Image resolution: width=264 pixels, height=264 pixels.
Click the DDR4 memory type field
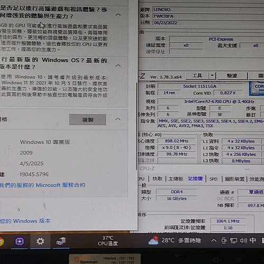[176, 192]
